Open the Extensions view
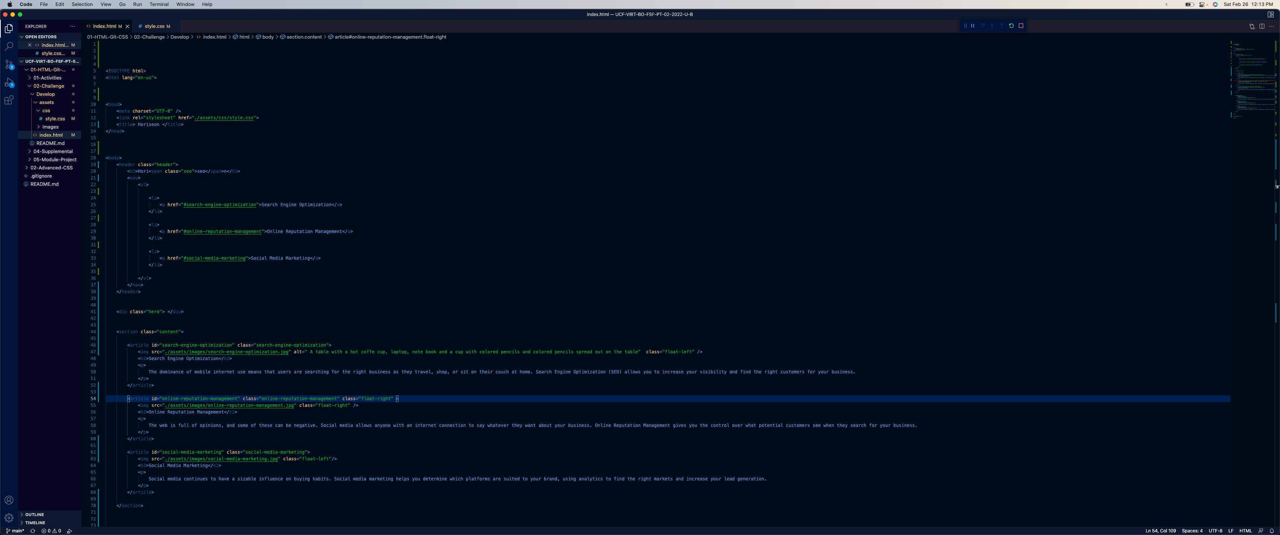The image size is (1280, 535). pos(9,100)
